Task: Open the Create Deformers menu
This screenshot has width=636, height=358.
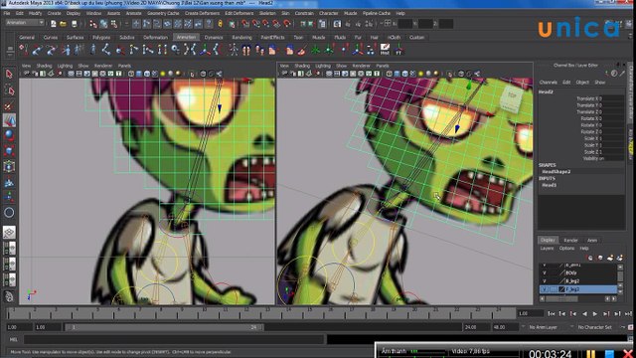Action: (x=202, y=13)
